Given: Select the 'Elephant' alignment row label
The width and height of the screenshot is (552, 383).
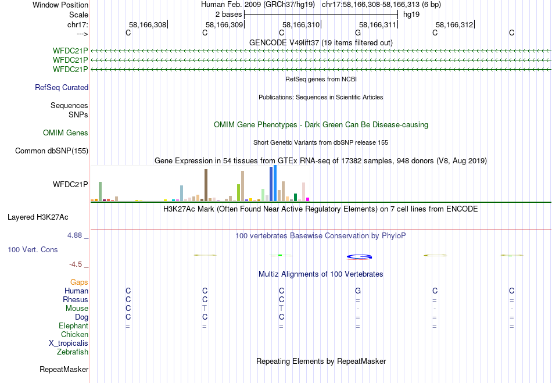Looking at the screenshot, I should point(73,325).
